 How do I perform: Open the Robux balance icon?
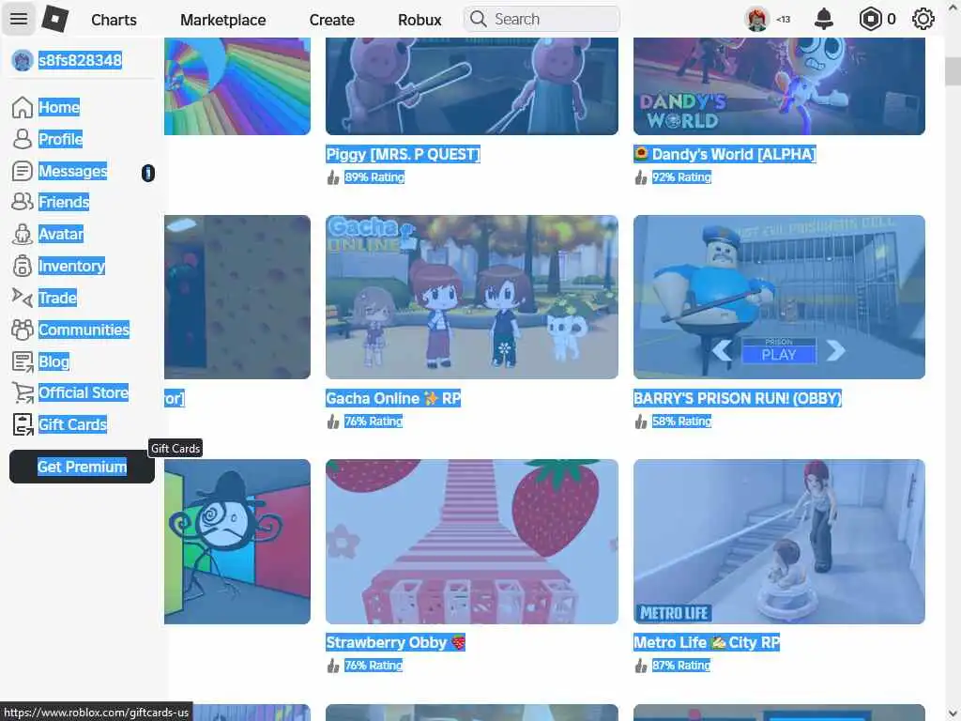point(870,19)
